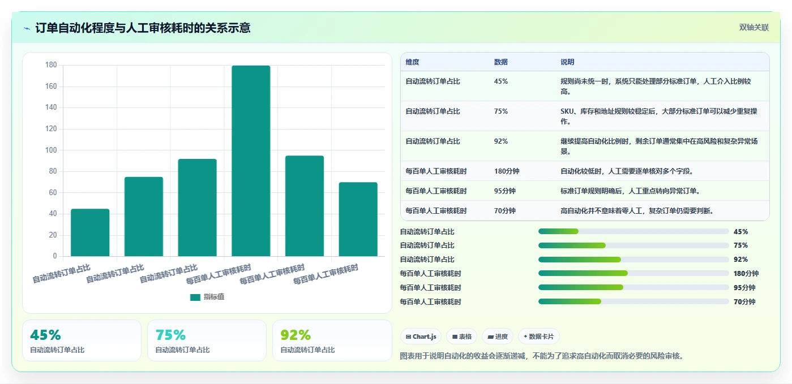Click the chart bar reaching 180

coord(251,161)
